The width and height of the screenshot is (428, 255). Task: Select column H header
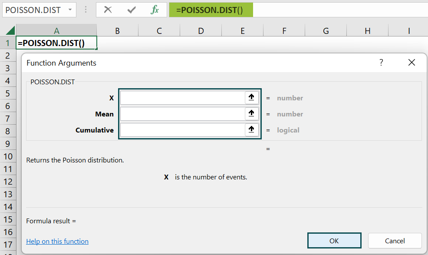367,30
